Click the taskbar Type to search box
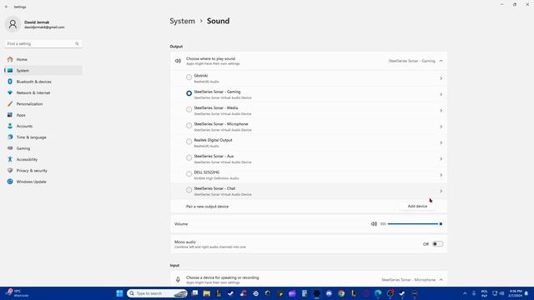Viewport: 534px width, 300px height. point(157,293)
